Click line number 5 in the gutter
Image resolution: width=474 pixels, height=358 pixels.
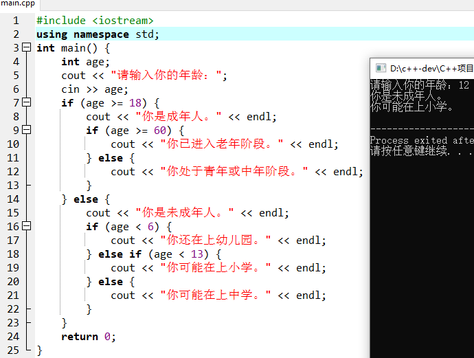coord(16,76)
